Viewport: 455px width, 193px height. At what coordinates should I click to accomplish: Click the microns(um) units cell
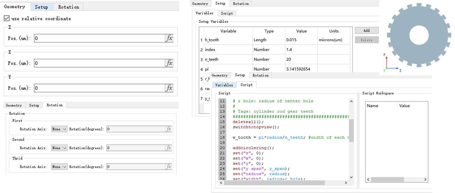click(334, 40)
